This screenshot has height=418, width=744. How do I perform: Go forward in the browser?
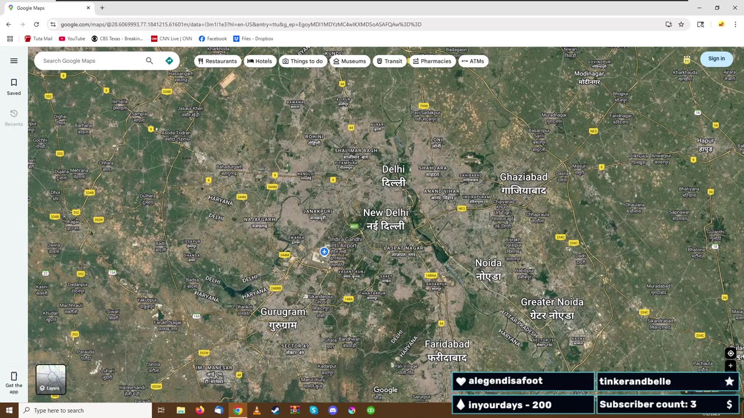click(22, 24)
